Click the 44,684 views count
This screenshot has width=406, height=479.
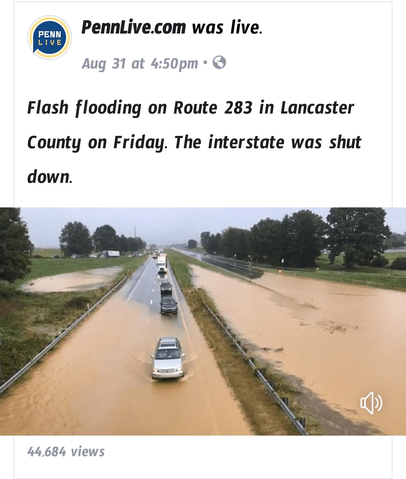[x=66, y=451]
